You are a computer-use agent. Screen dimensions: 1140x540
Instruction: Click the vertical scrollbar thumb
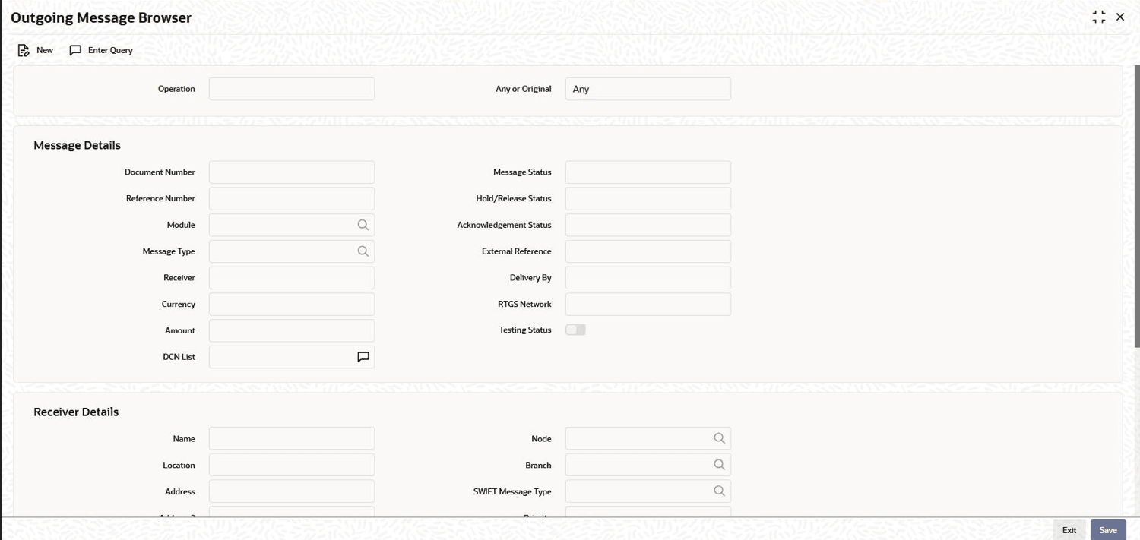[1137, 205]
